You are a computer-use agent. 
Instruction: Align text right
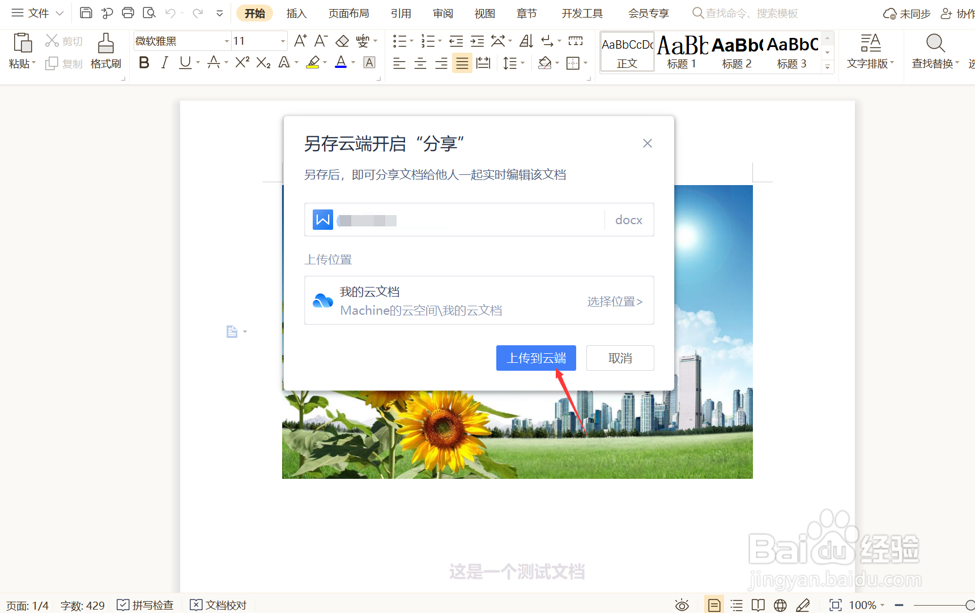pos(441,63)
